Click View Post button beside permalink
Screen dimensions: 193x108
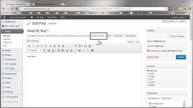point(118,36)
